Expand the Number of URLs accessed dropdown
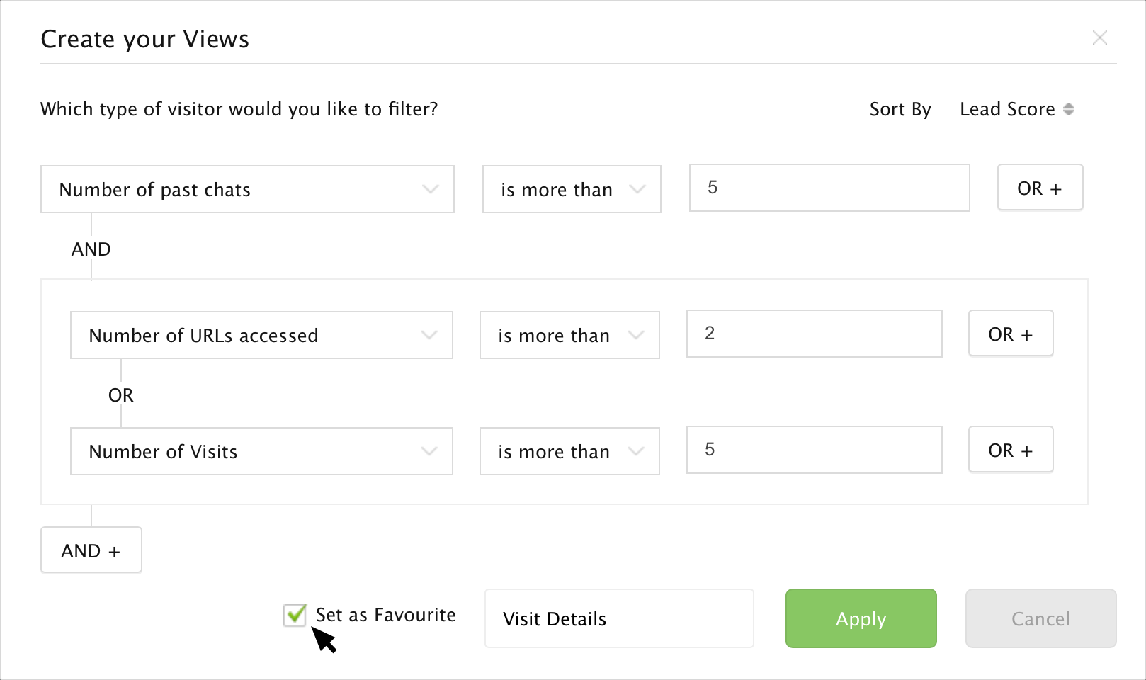The height and width of the screenshot is (680, 1146). pyautogui.click(x=261, y=335)
